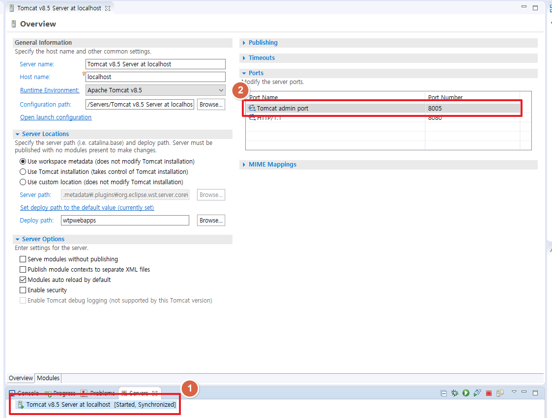The height and width of the screenshot is (418, 552).
Task: Edit the Server name field
Action: click(x=155, y=64)
